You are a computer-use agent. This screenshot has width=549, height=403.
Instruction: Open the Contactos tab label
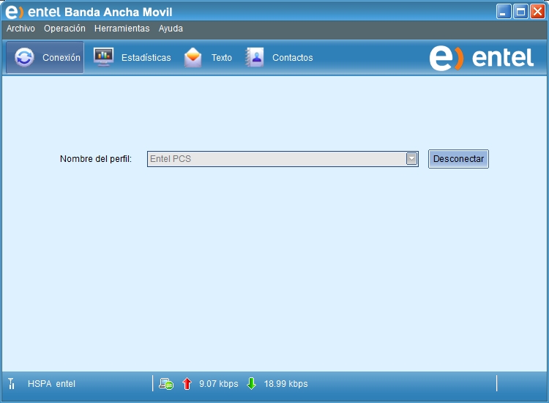point(292,57)
